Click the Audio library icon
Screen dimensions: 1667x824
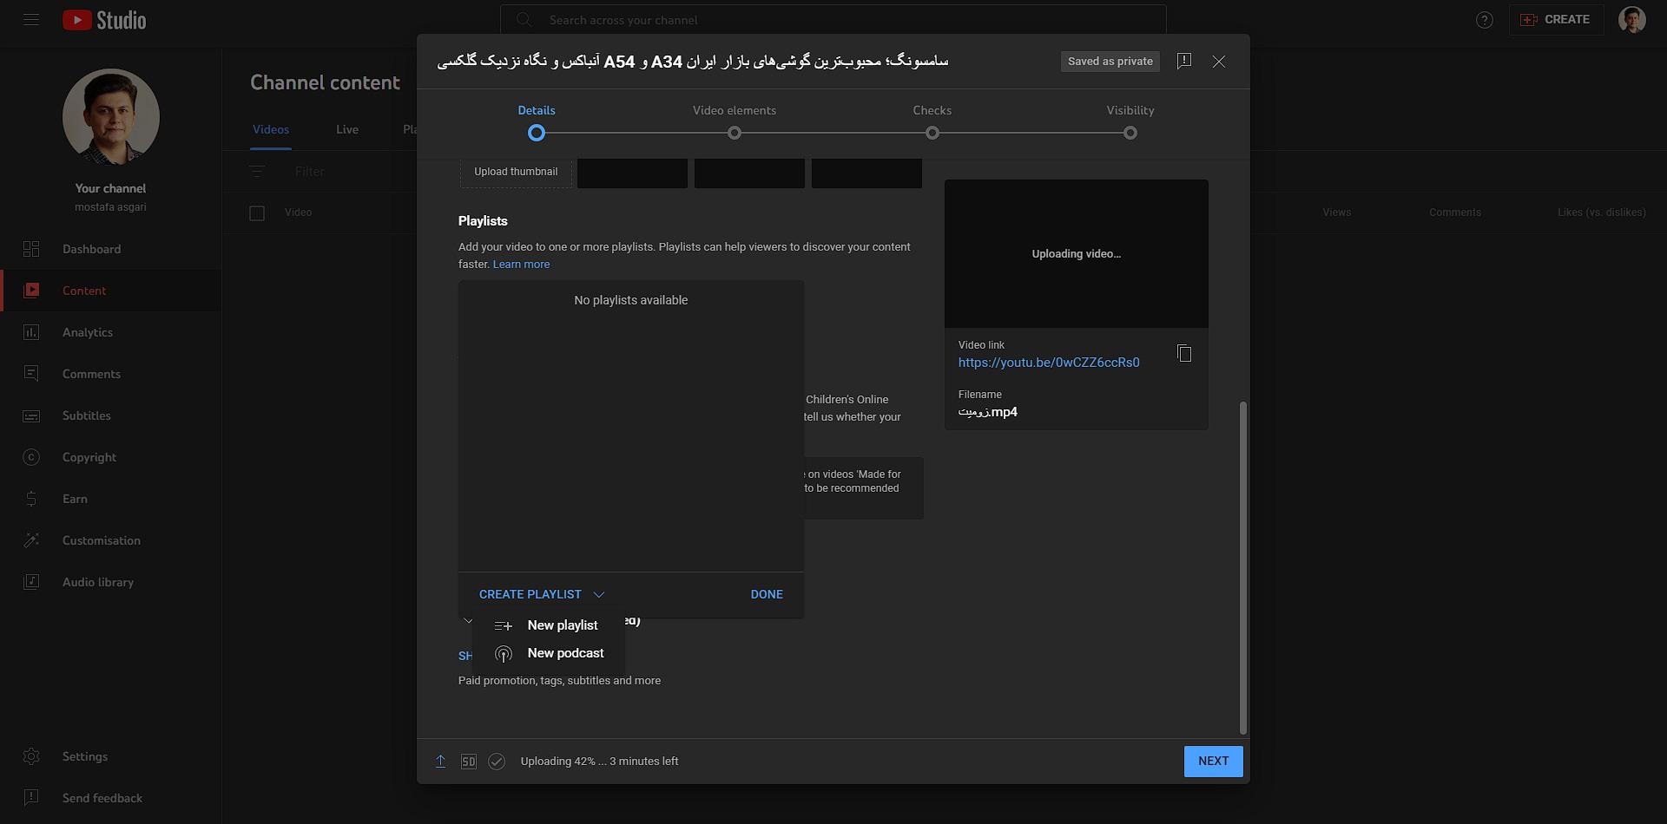[x=31, y=582]
